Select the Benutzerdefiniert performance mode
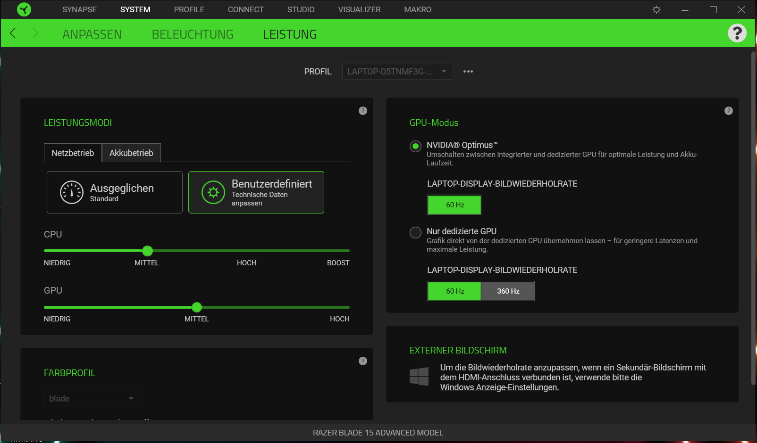The width and height of the screenshot is (757, 443). [x=256, y=192]
